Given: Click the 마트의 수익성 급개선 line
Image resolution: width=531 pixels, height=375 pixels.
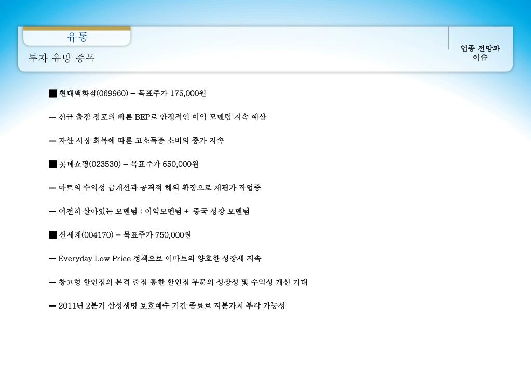Looking at the screenshot, I should click(x=155, y=188).
